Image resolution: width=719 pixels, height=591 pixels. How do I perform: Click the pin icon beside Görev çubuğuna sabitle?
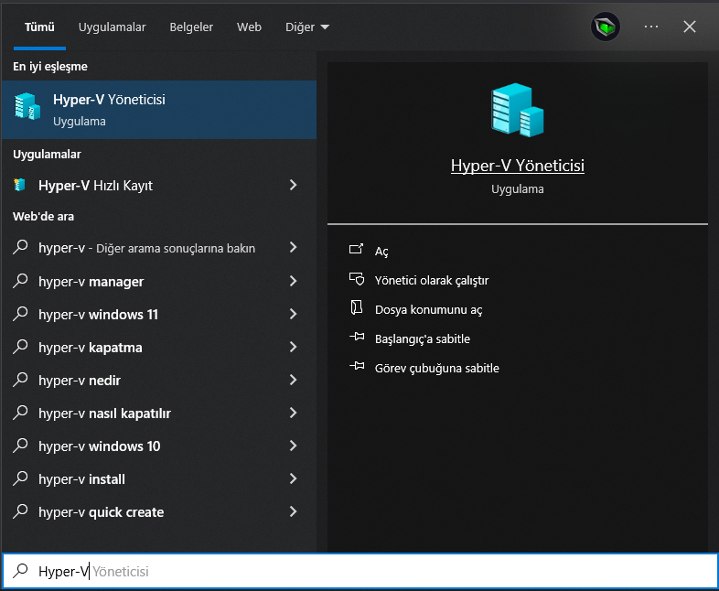357,366
